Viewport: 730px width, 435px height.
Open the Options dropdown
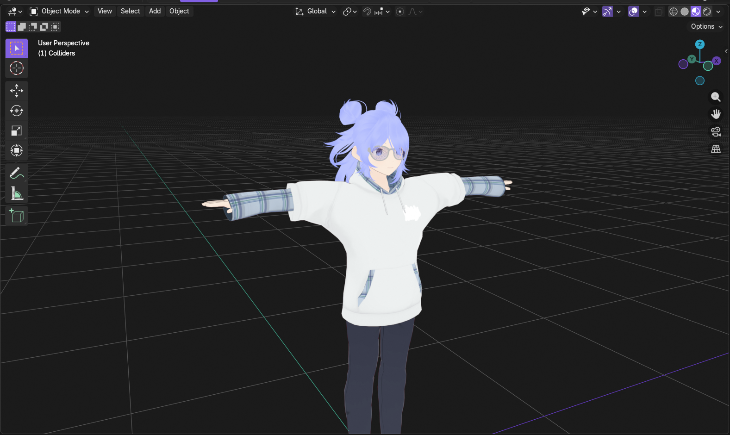click(x=706, y=26)
